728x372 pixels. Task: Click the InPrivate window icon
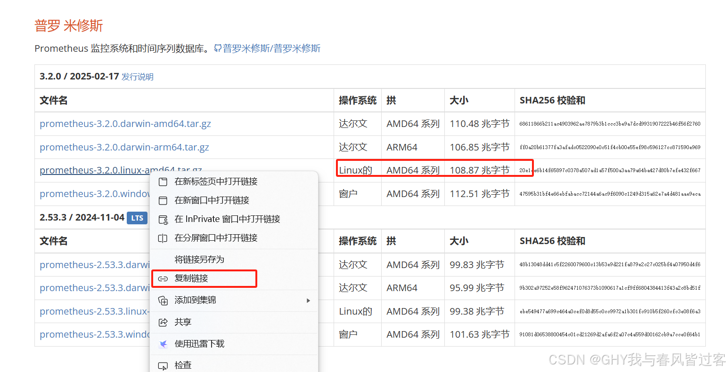tap(163, 220)
